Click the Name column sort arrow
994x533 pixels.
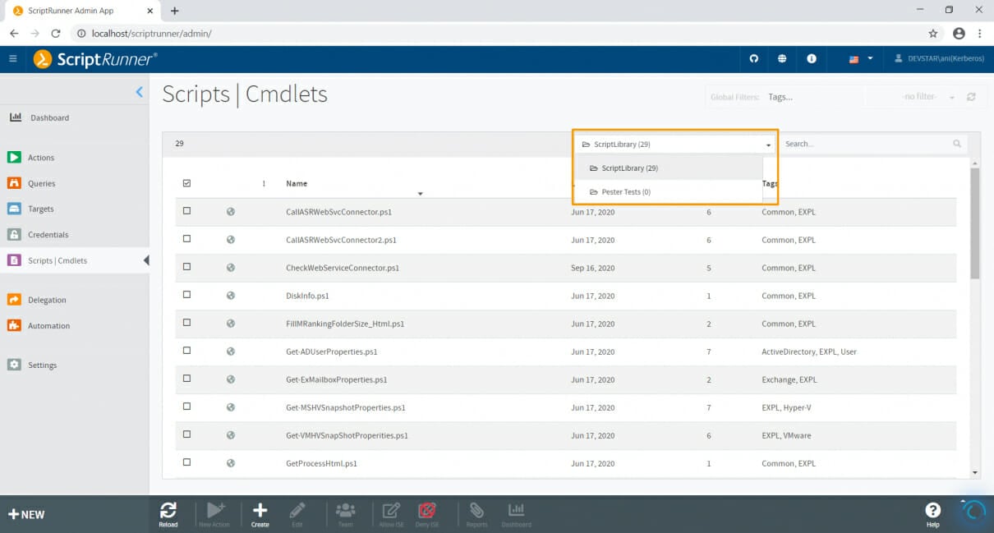pyautogui.click(x=420, y=194)
